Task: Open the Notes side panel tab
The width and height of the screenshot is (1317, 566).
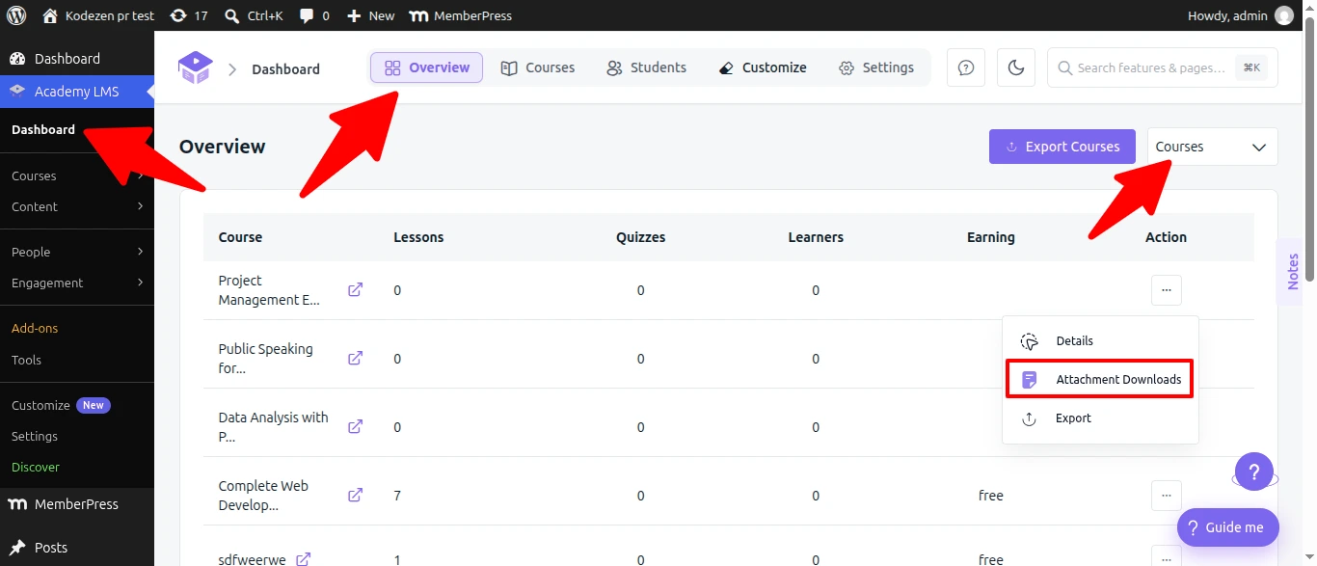Action: point(1291,272)
